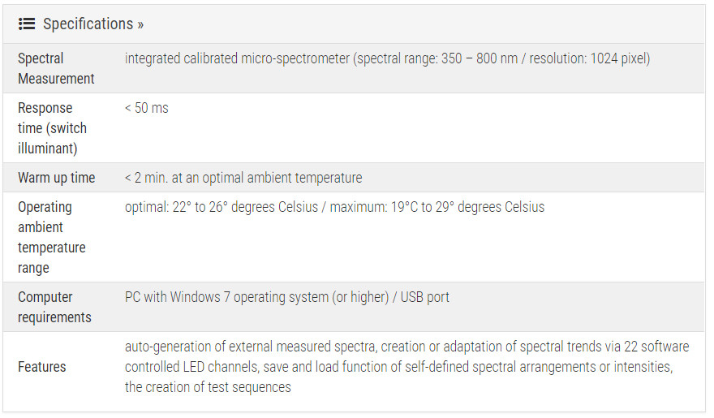Click the < 50 ms value

click(147, 108)
